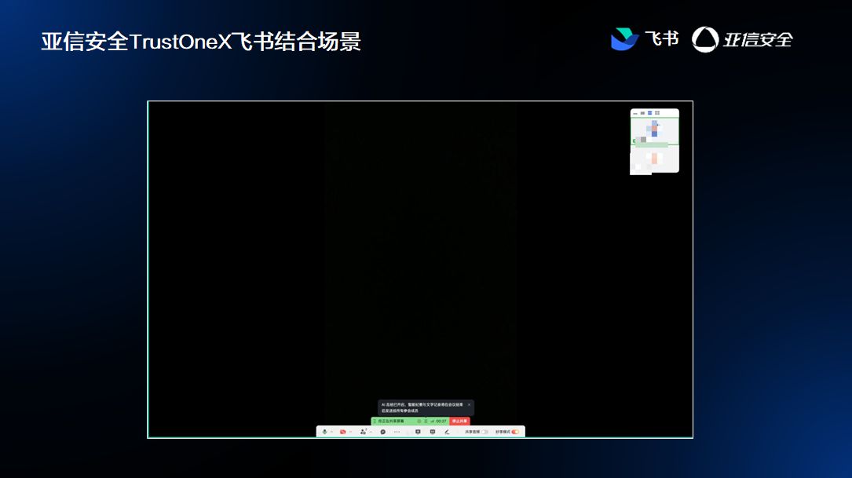Toggle the 共享音频 switch

click(x=484, y=432)
